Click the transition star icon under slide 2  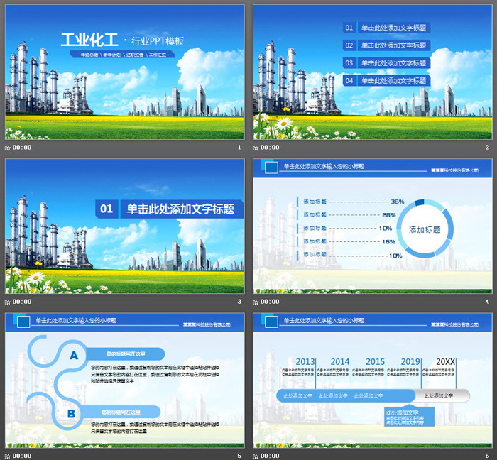pos(256,148)
